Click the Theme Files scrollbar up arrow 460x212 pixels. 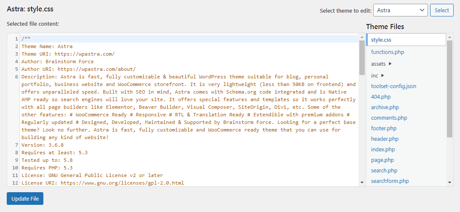click(450, 37)
